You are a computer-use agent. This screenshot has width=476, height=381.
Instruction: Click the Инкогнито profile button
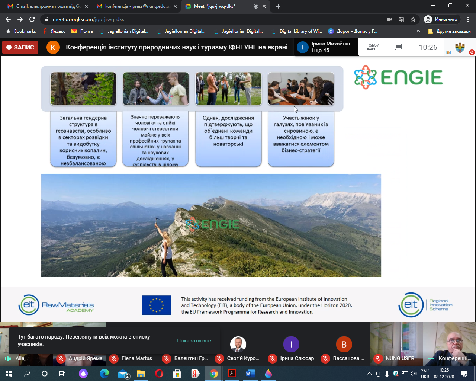click(441, 19)
